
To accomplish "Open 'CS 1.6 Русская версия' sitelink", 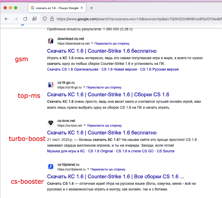I will [160, 70].
